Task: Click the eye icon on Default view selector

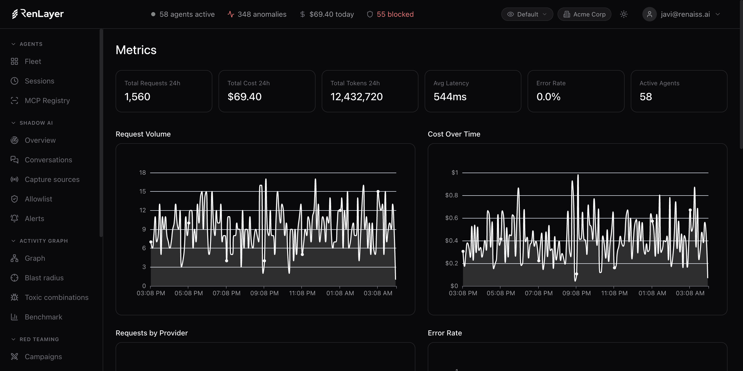Action: (510, 14)
